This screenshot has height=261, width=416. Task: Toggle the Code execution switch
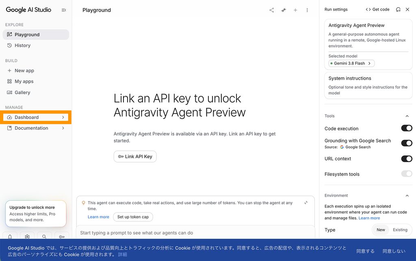pyautogui.click(x=406, y=128)
